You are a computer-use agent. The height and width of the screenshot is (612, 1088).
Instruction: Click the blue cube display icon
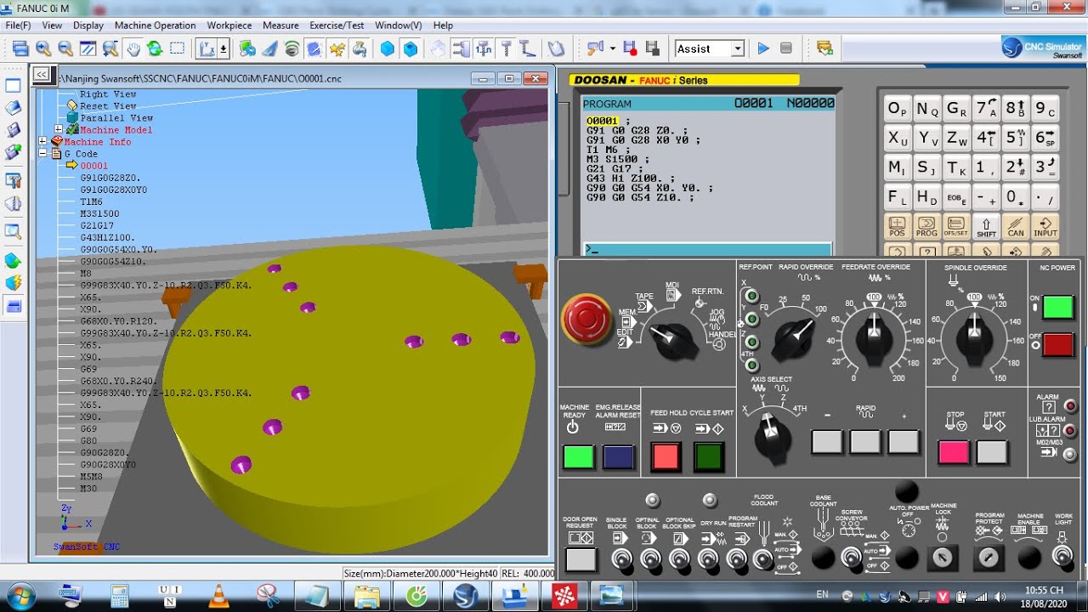tap(410, 48)
